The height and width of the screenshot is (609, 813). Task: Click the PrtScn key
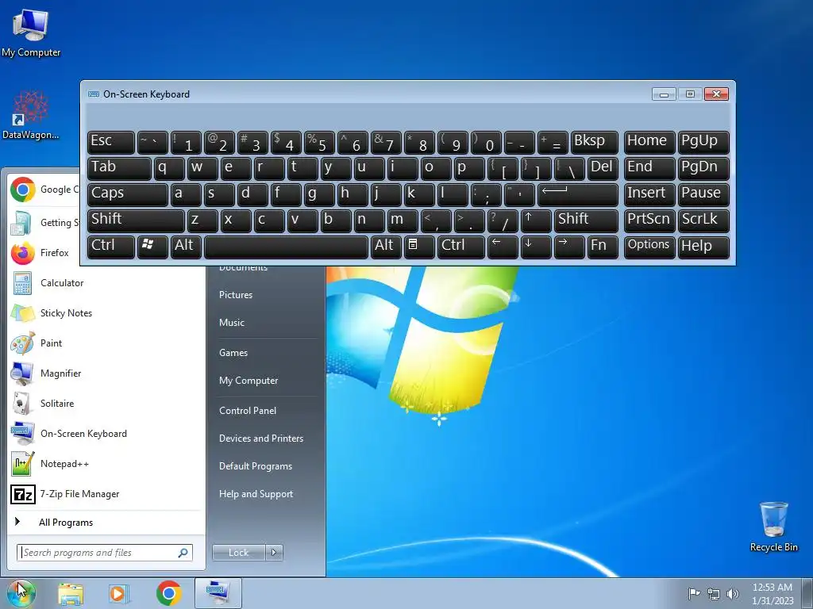coord(649,220)
